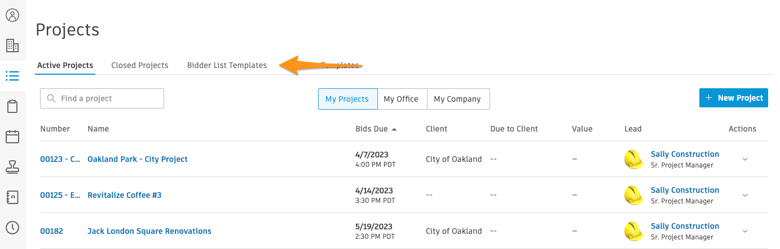Open the calendar icon in sidebar

click(12, 137)
